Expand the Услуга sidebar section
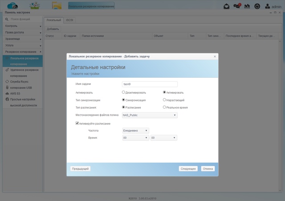 tap(23, 45)
